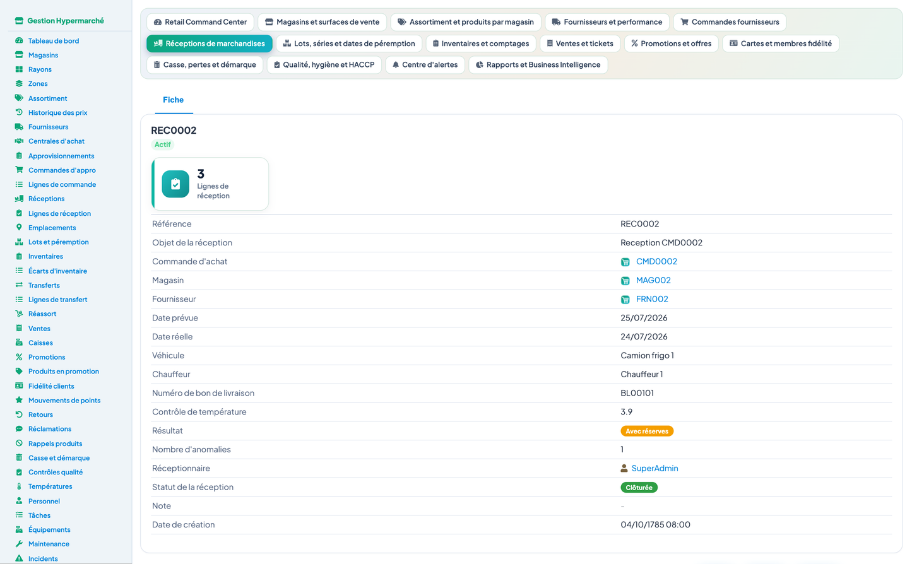Click the user icon beside SuperAdmin
The height and width of the screenshot is (564, 912).
(x=624, y=468)
